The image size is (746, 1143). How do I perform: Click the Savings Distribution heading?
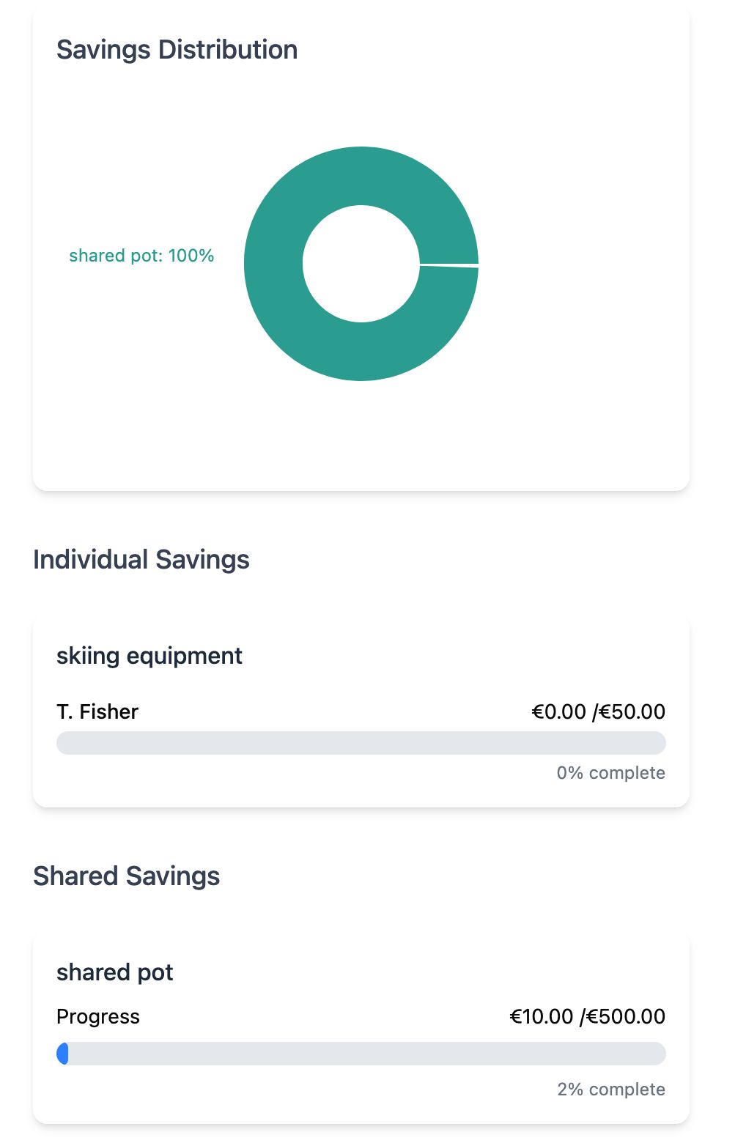pos(177,50)
